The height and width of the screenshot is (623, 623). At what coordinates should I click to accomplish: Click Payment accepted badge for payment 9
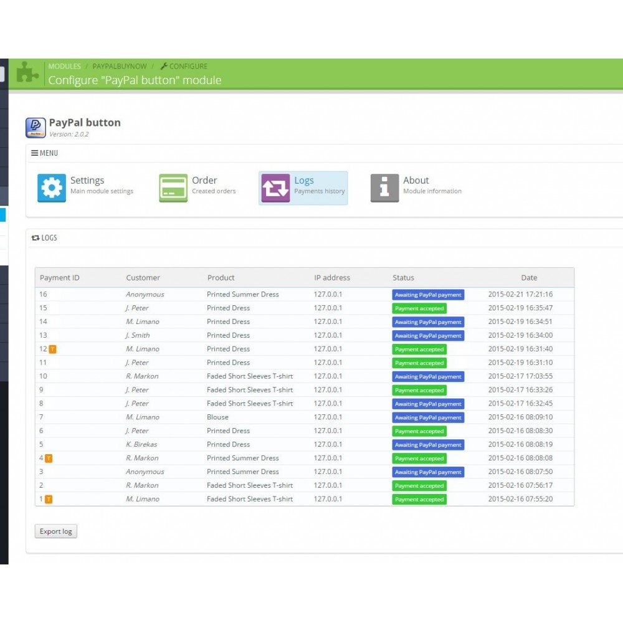point(419,390)
